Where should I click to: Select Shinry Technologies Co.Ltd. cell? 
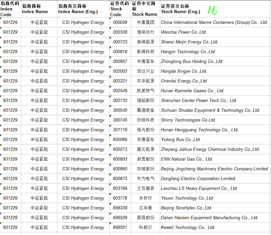[215, 120]
